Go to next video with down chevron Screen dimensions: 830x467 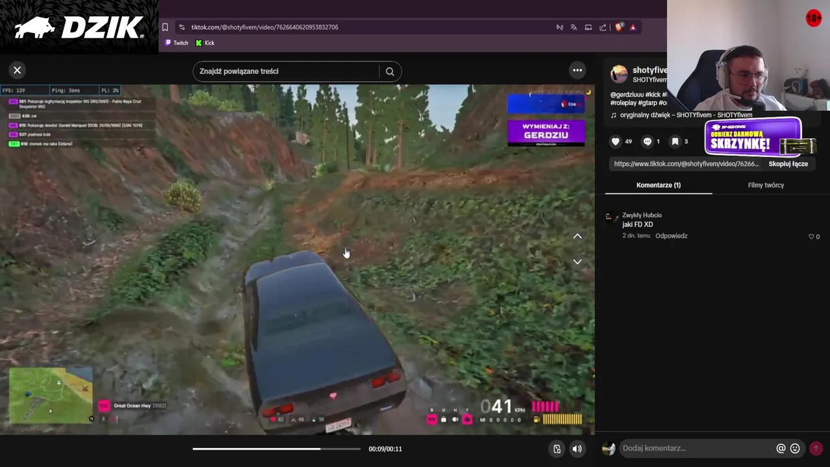[x=577, y=261]
